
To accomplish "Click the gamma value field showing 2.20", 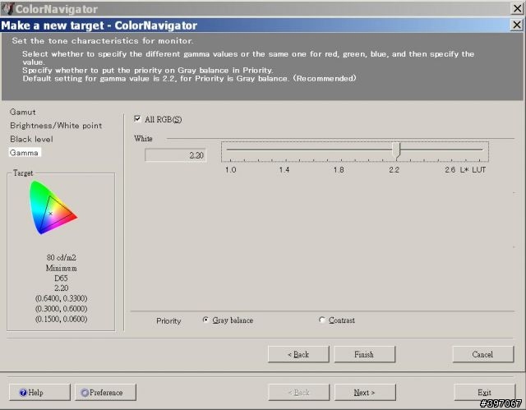I will tap(175, 155).
